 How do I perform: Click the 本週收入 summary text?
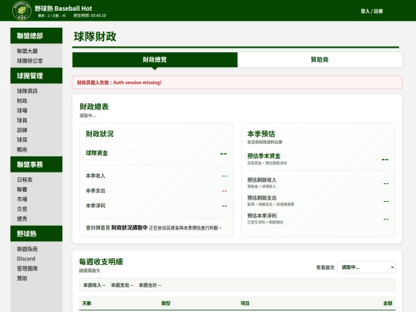pos(95,285)
